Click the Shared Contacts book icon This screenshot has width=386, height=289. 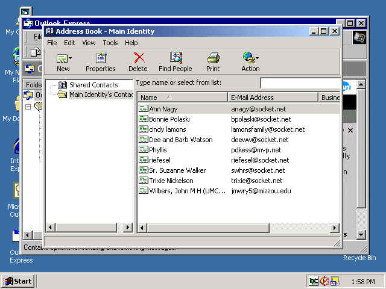62,85
